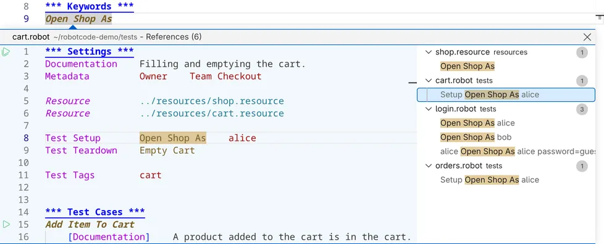This screenshot has height=244, width=604.
Task: Click *** Test Cases *** header
Action: pyautogui.click(x=95, y=212)
